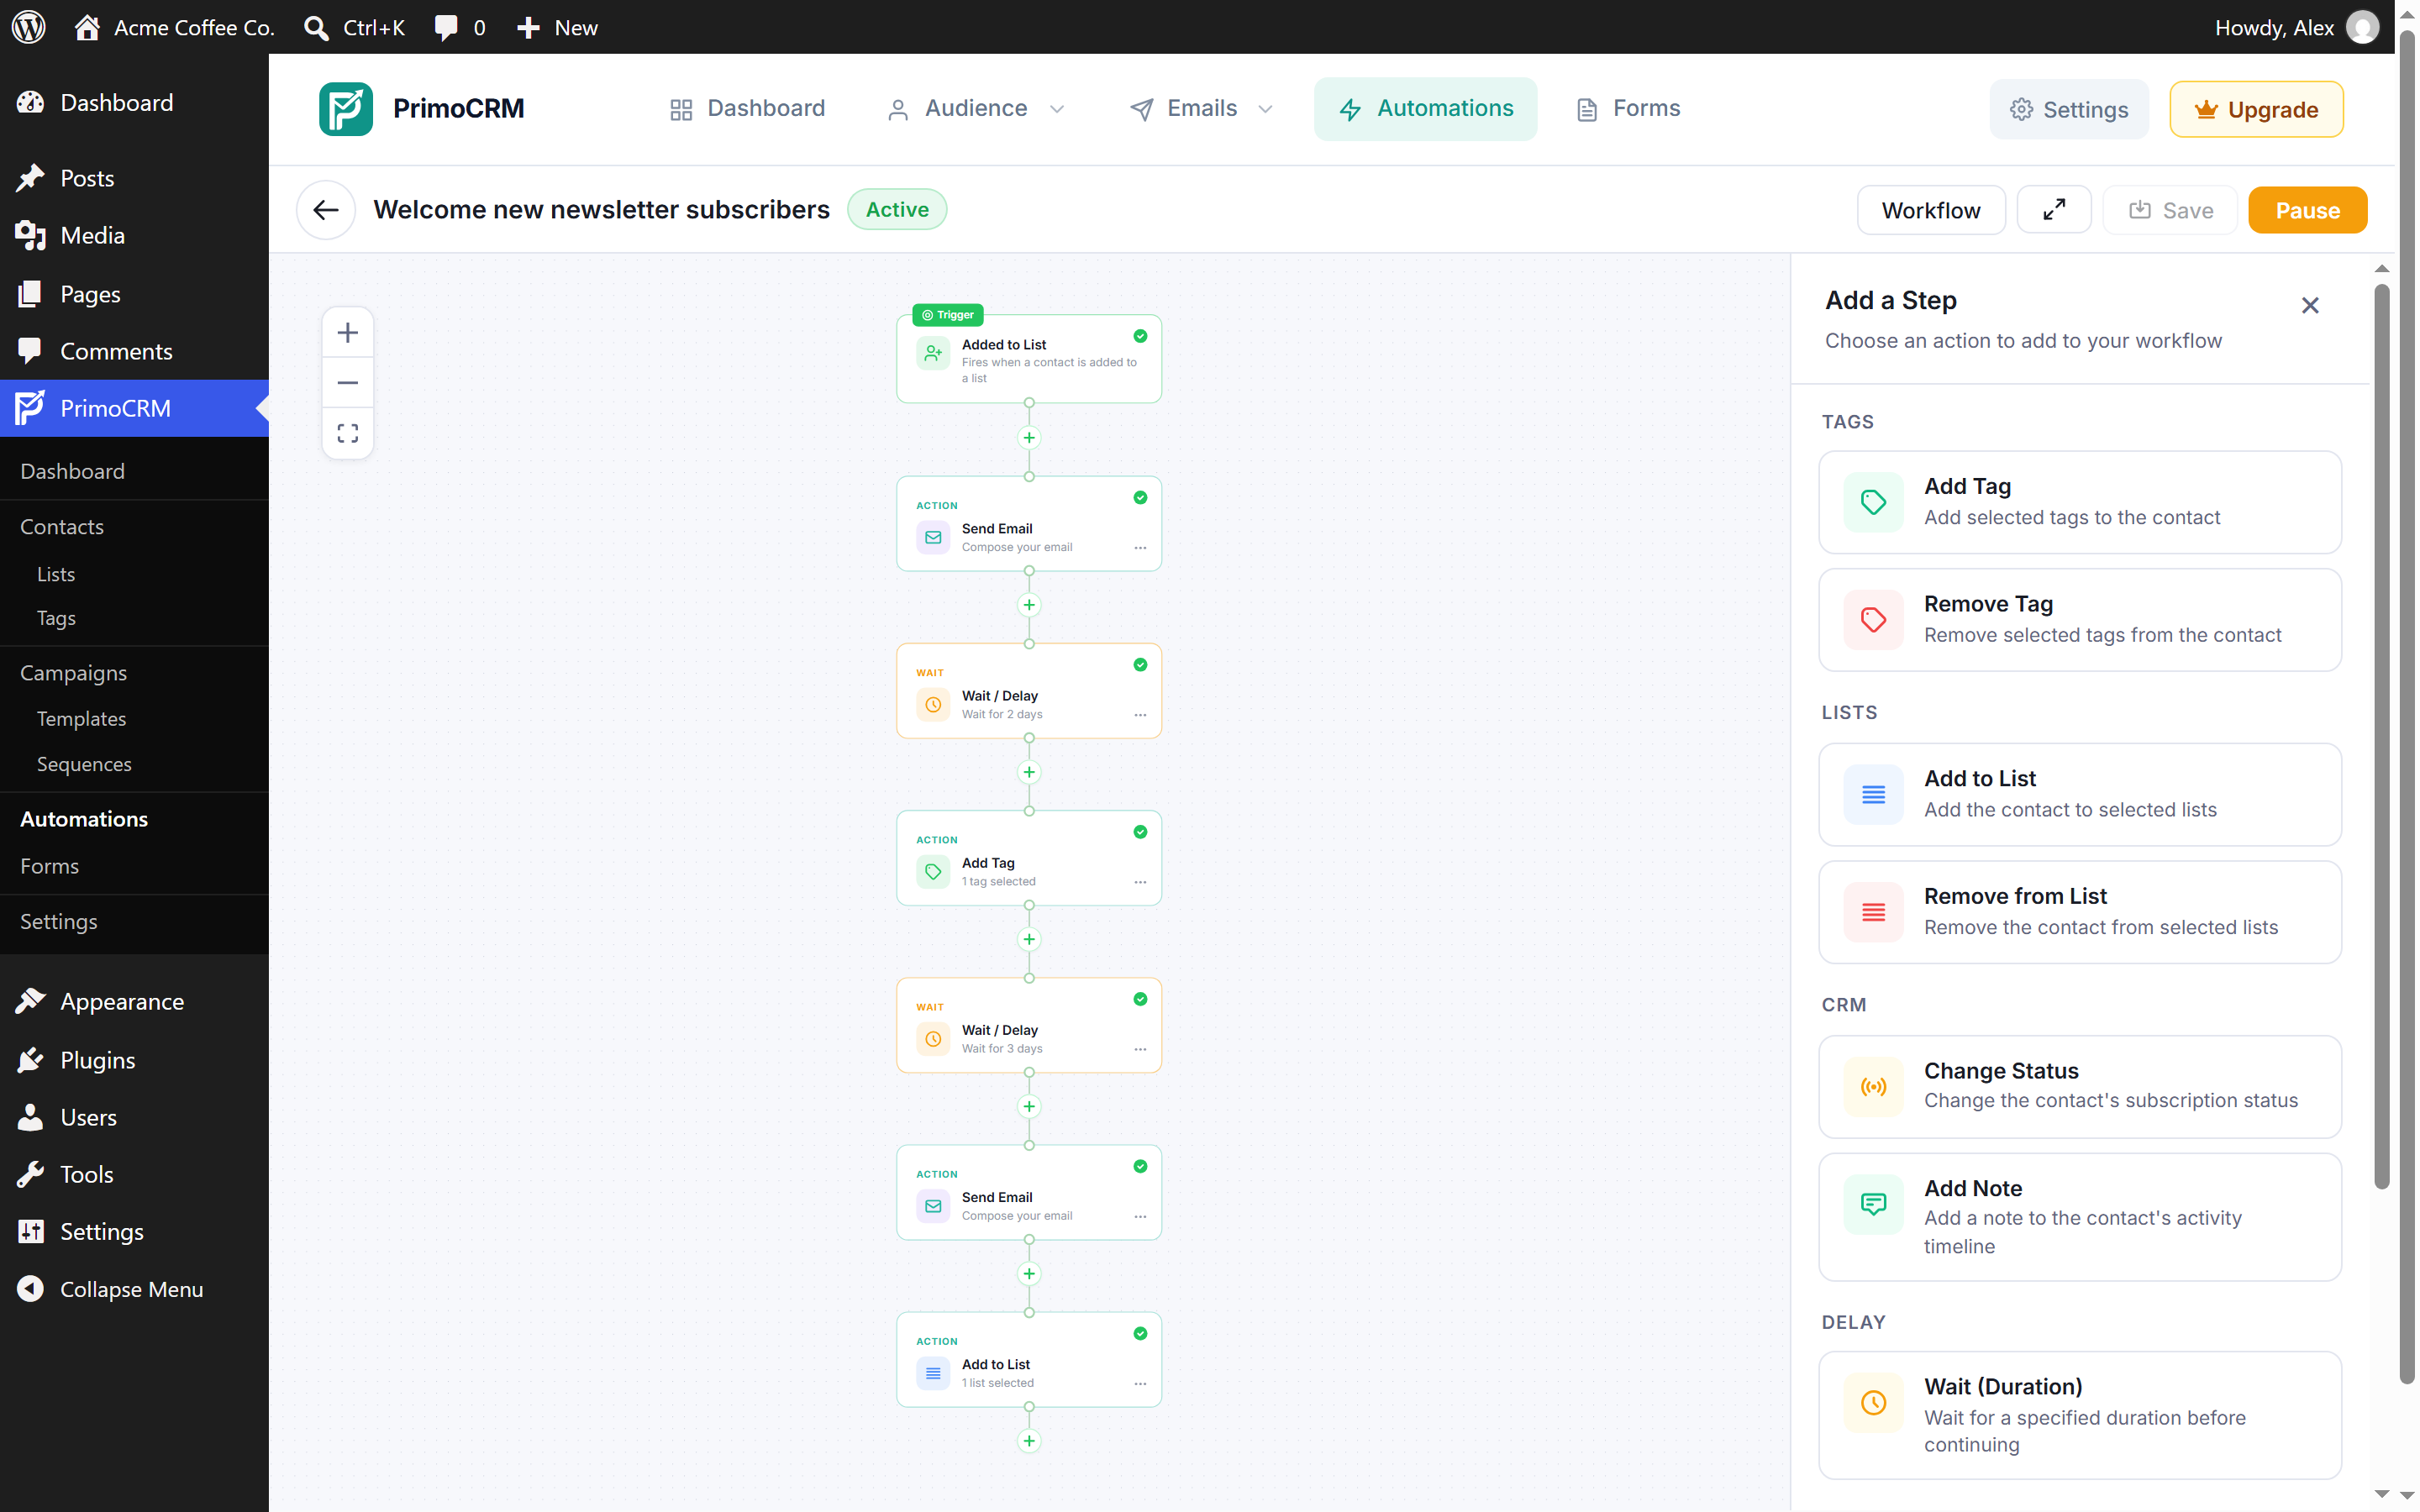Click the New content button in the admin bar
Viewport: 2420px width, 1512px height.
557,27
